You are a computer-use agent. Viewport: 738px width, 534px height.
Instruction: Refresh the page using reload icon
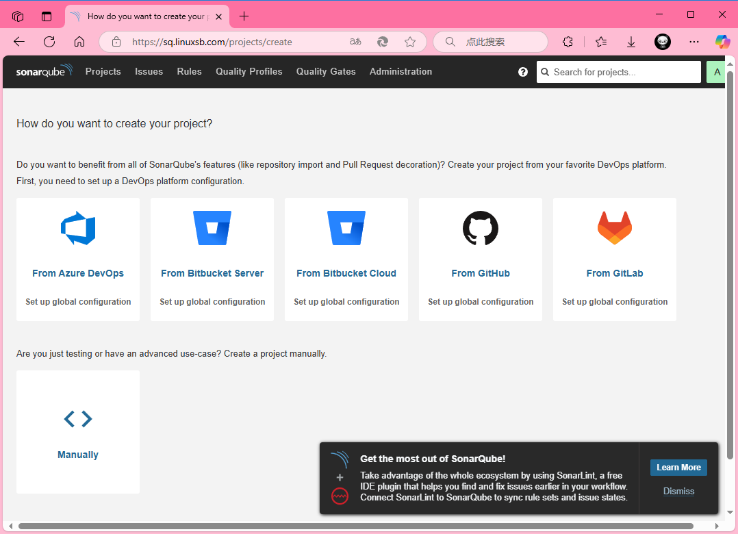(49, 42)
